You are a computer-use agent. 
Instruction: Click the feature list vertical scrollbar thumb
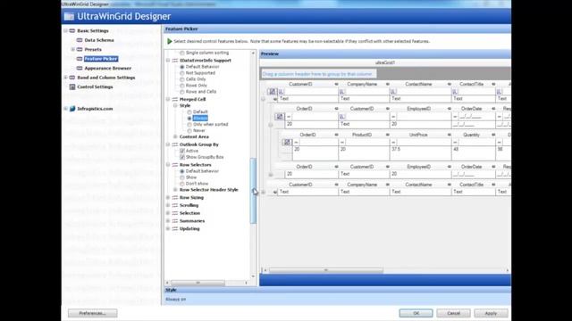[x=253, y=191]
